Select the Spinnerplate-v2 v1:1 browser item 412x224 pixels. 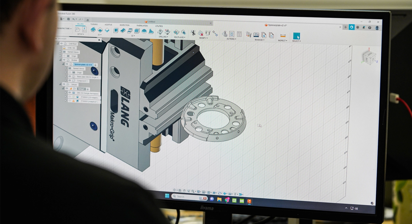(x=83, y=64)
